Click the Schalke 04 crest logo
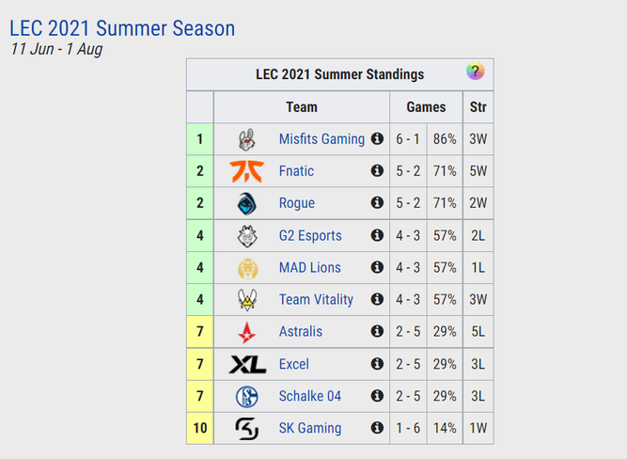Image resolution: width=627 pixels, height=459 pixels. point(246,396)
